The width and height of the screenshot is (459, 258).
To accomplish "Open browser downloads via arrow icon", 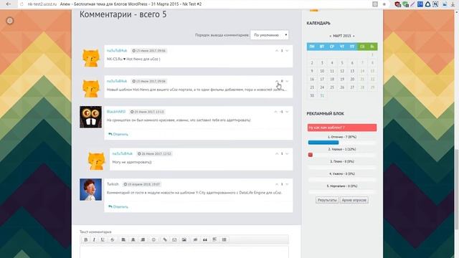I will pos(453,4).
